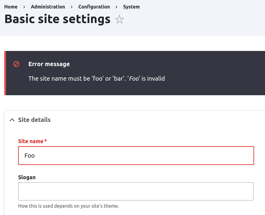Collapse the Site details chevron

pyautogui.click(x=12, y=120)
